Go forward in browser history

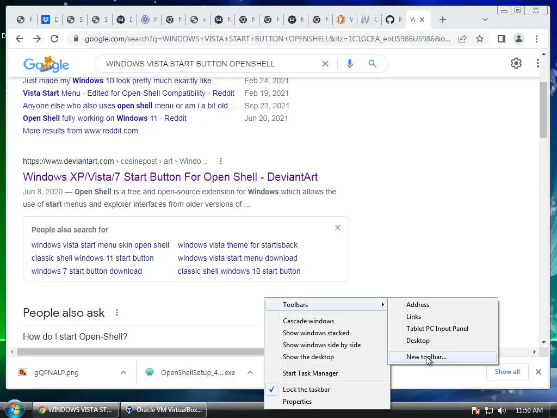pyautogui.click(x=37, y=39)
